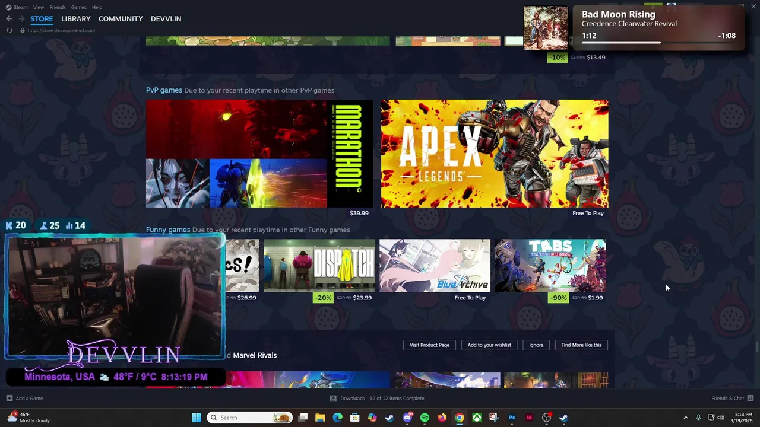The image size is (760, 427).
Task: Open the Dispatch game capsule
Action: pyautogui.click(x=319, y=266)
